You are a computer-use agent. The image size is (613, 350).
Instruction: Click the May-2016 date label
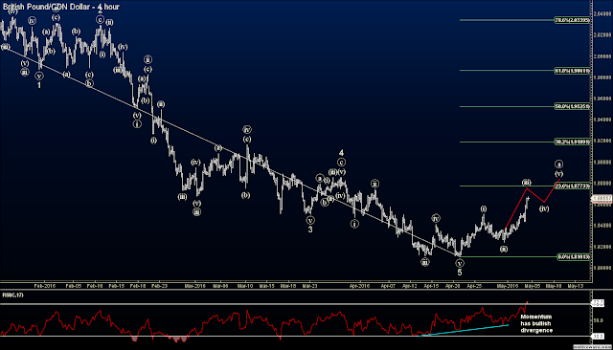(x=508, y=286)
